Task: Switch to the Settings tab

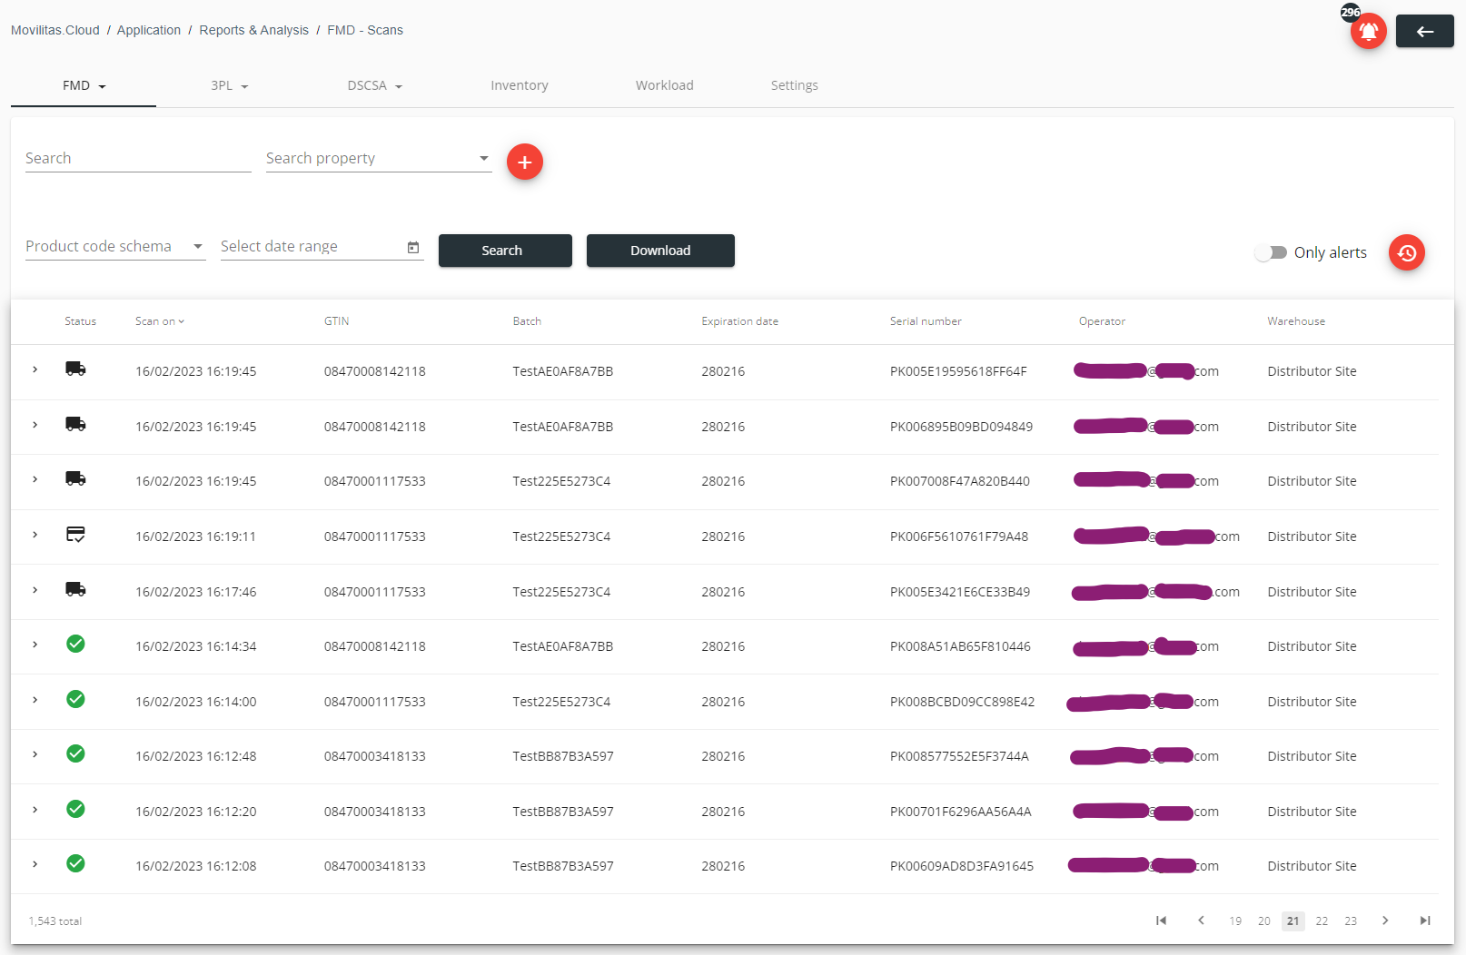Action: (x=795, y=85)
